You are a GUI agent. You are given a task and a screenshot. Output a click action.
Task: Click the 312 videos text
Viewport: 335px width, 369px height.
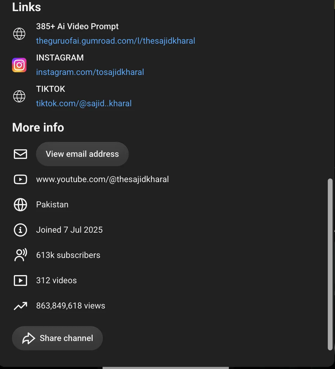click(x=57, y=281)
